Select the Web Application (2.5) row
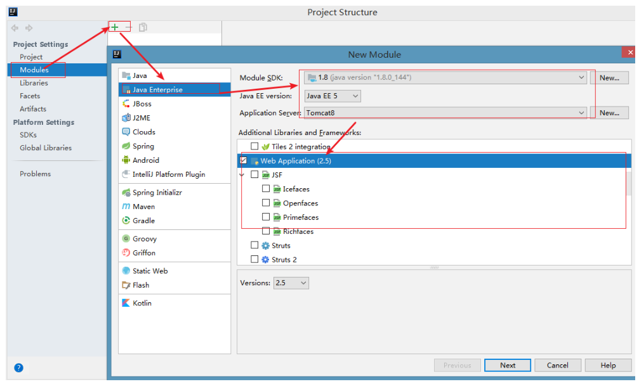639x384 pixels. (435, 161)
